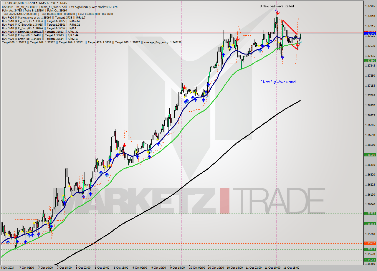Click the 1.37250 price scale value

[x=370, y=75]
